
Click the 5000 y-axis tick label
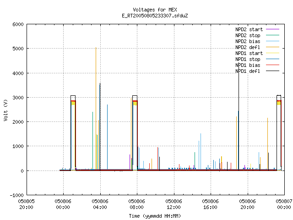(18, 49)
